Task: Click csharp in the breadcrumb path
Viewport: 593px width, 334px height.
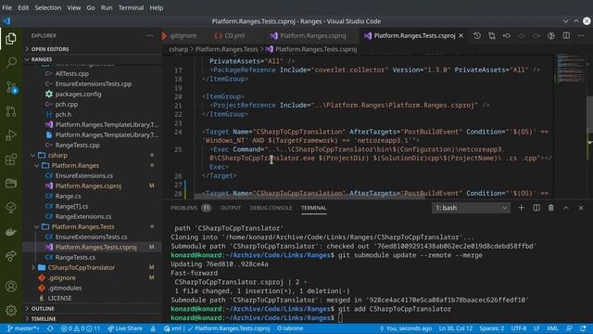Action: pos(178,49)
